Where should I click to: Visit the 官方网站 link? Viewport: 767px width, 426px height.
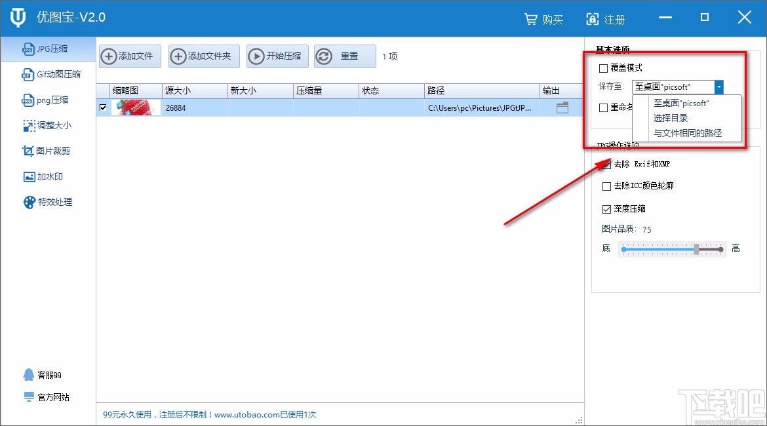[x=47, y=397]
